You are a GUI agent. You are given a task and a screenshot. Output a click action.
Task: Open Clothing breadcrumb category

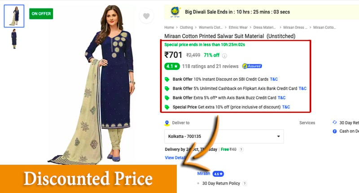click(186, 27)
